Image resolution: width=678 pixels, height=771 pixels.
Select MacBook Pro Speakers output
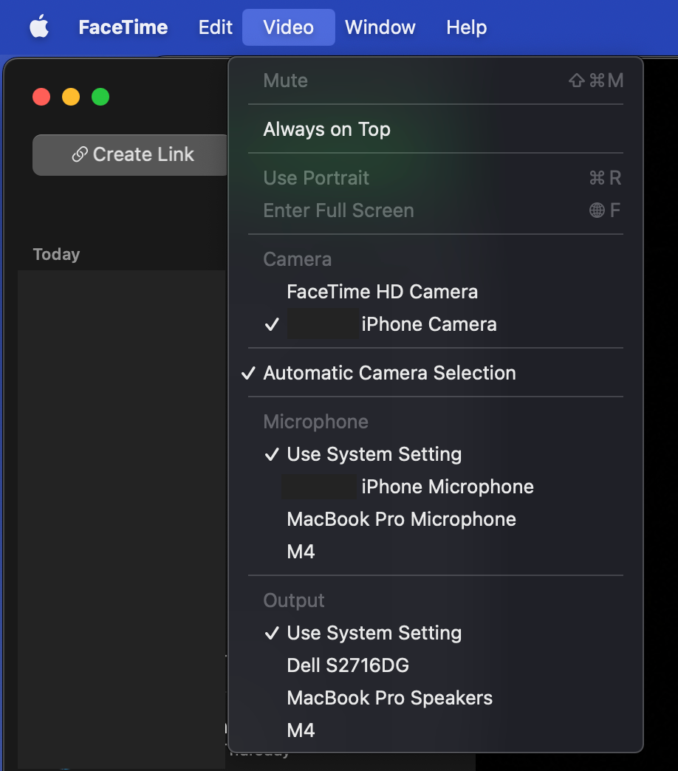(x=436, y=698)
